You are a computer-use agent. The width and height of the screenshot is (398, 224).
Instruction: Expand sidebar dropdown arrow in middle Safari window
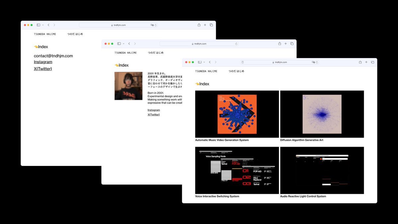click(x=123, y=43)
